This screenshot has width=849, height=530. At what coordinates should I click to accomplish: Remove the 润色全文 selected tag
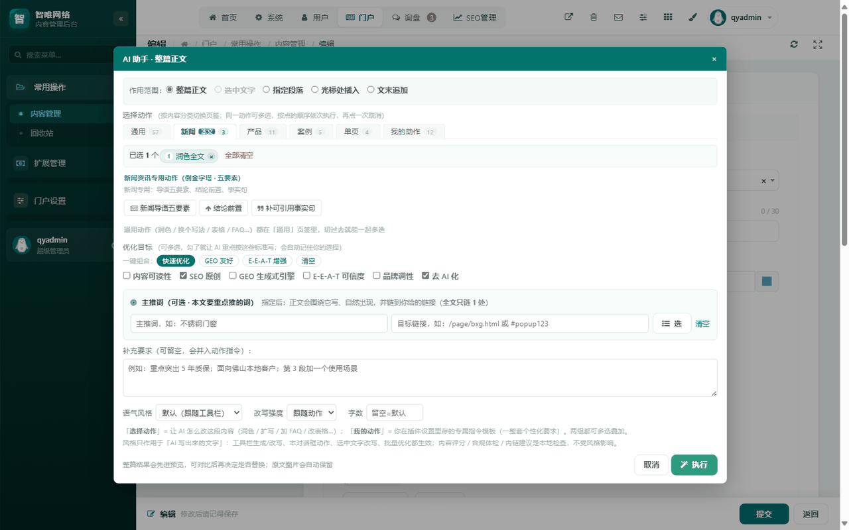(x=212, y=156)
